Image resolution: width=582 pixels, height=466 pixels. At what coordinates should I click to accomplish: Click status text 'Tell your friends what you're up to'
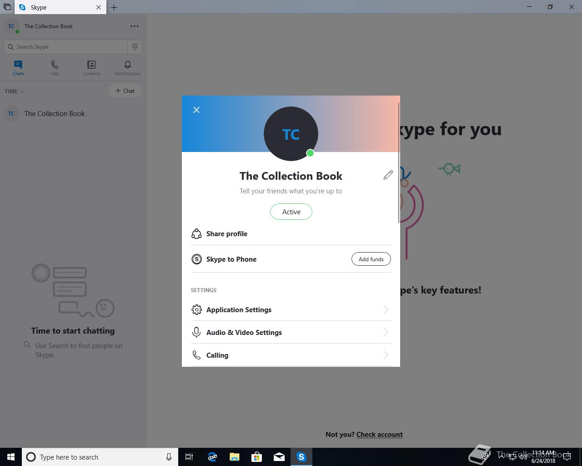pos(291,191)
